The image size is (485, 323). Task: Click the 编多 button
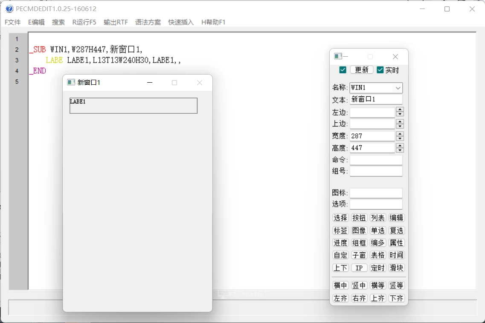[378, 243]
